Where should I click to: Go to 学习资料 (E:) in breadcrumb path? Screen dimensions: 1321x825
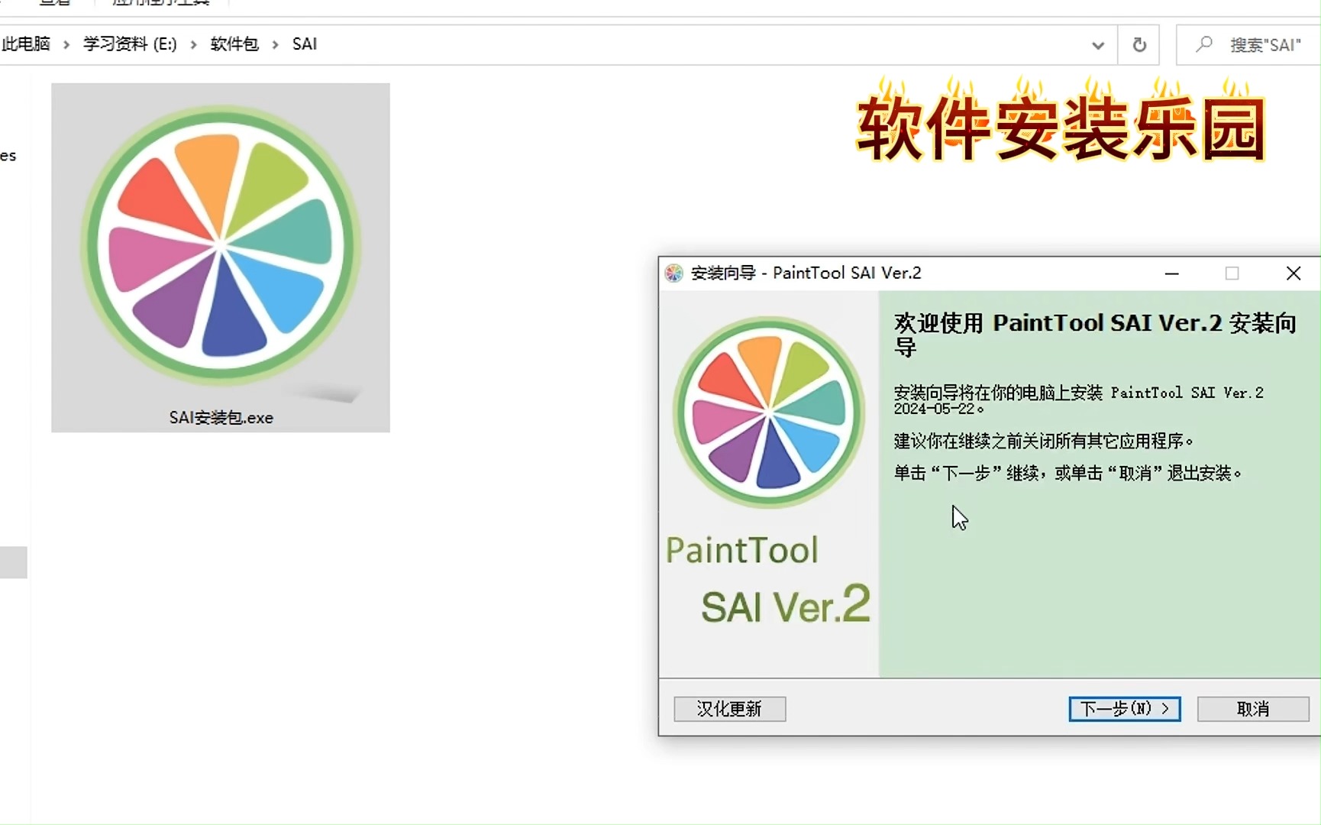(x=130, y=44)
